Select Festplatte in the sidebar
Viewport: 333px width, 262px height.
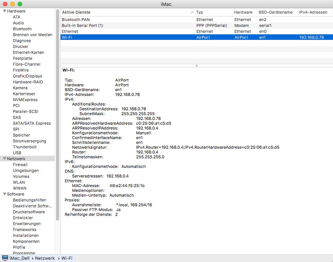(x=23, y=58)
